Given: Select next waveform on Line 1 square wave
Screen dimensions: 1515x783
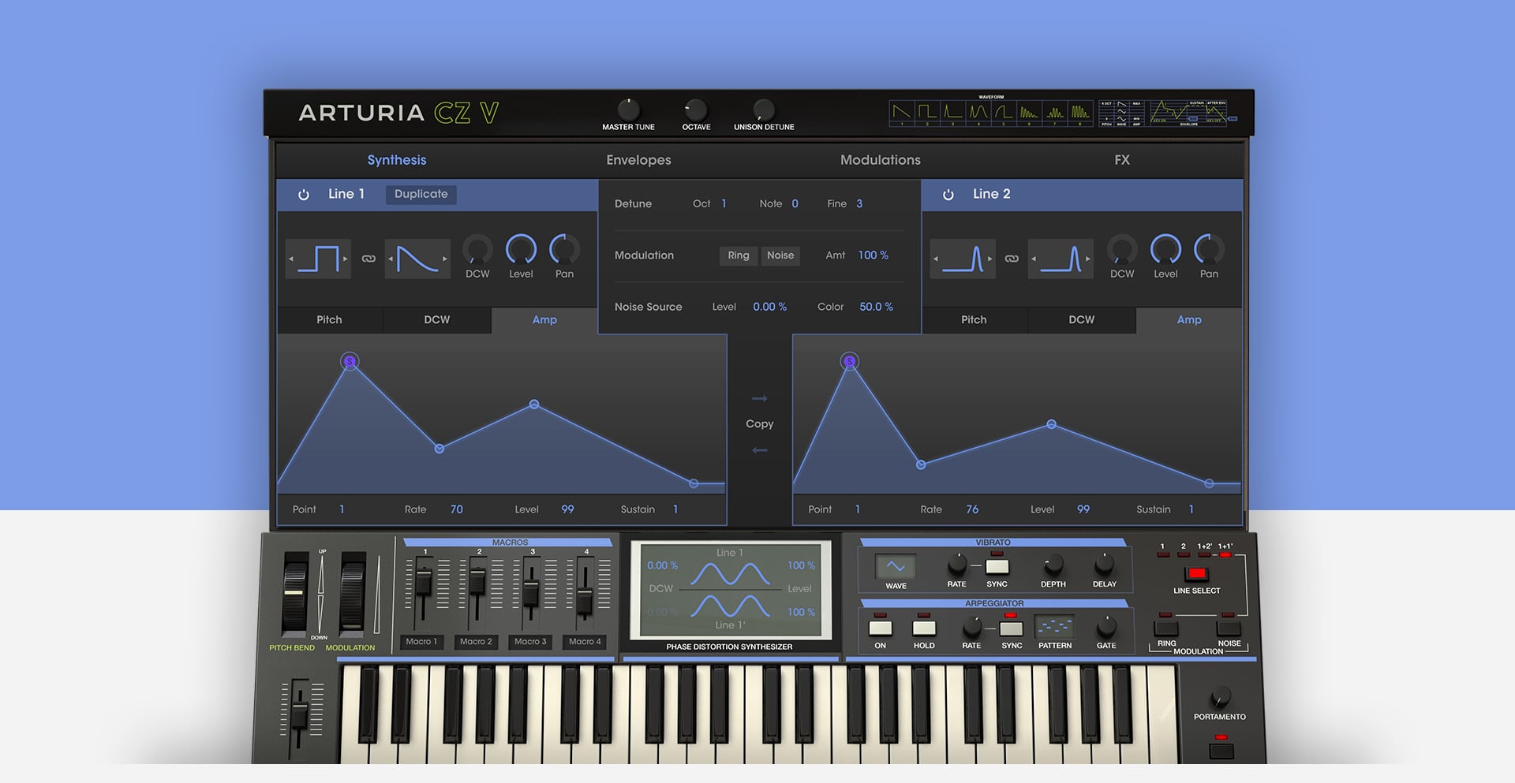Looking at the screenshot, I should click(345, 259).
